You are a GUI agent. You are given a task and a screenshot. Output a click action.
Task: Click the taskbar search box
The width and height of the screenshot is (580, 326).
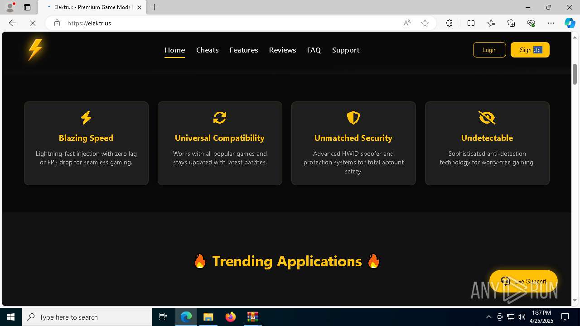pyautogui.click(x=87, y=317)
